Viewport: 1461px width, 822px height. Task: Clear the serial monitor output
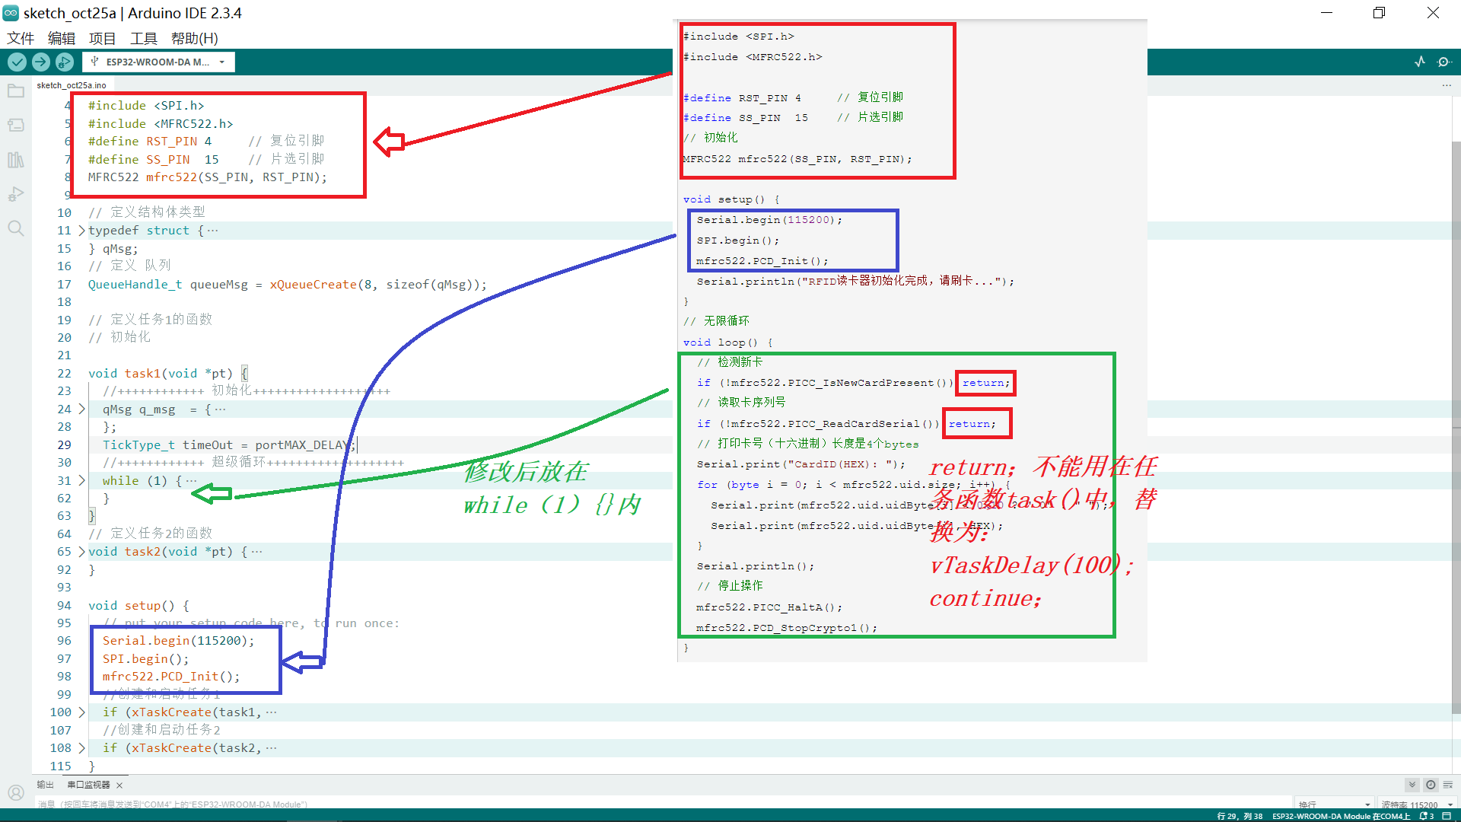[x=1448, y=785]
